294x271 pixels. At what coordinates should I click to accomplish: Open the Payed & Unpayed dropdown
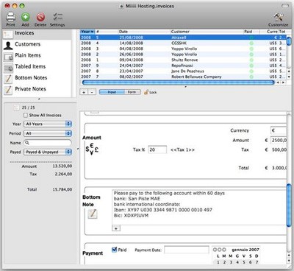pyautogui.click(x=48, y=152)
